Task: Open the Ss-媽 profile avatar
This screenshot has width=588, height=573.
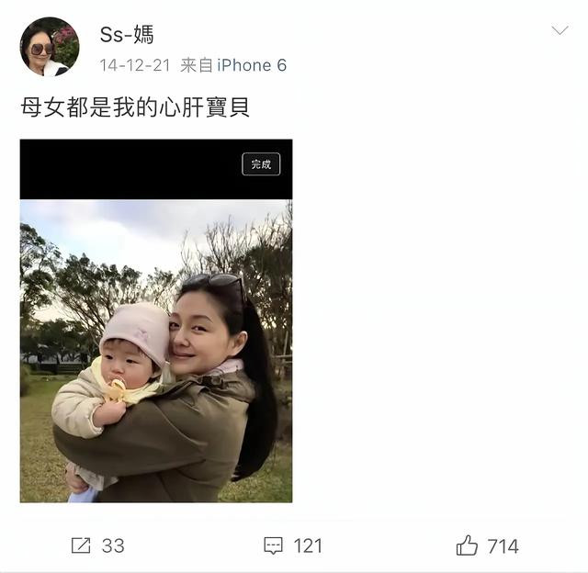Action: point(50,46)
